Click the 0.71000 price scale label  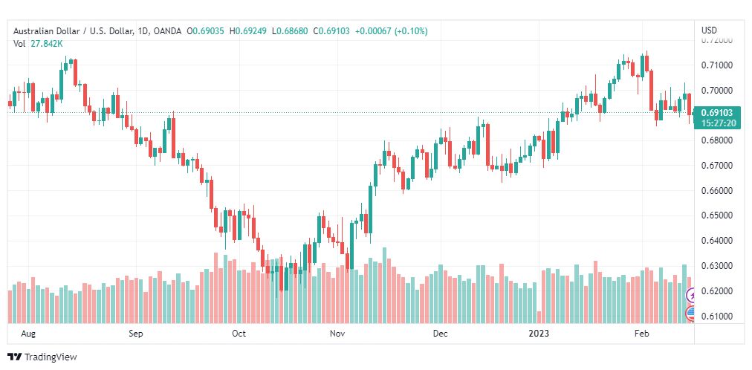pyautogui.click(x=716, y=65)
